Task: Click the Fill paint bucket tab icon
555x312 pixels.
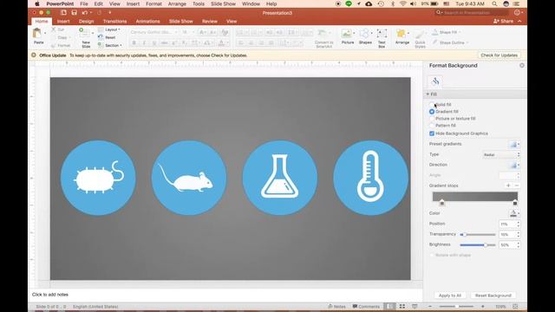Action: [435, 81]
